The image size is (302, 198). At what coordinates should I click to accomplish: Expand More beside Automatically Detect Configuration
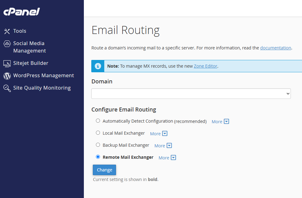point(220,121)
